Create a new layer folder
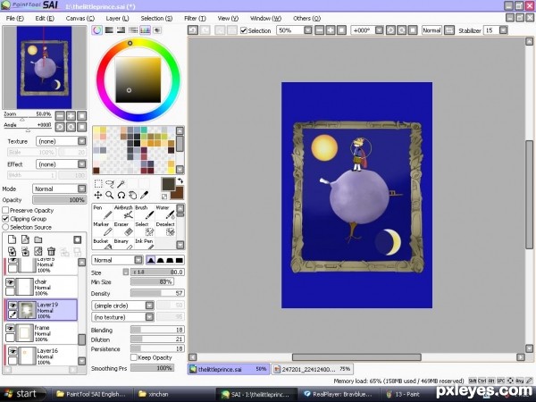Image resolution: width=536 pixels, height=402 pixels. tap(38, 239)
